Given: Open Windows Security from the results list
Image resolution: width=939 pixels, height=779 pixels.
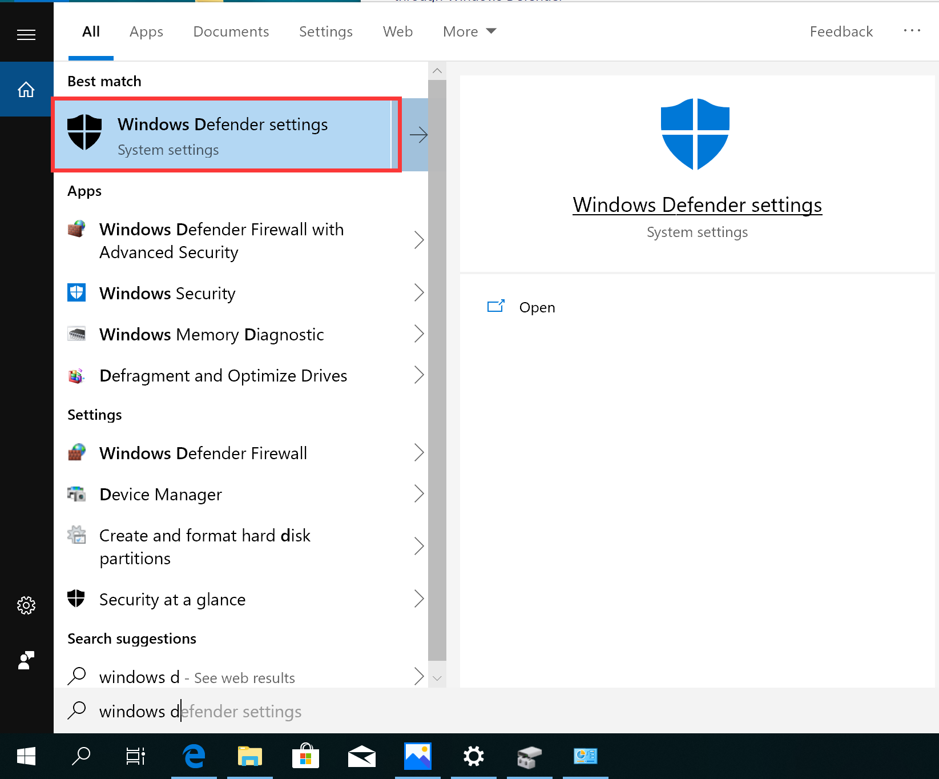Looking at the screenshot, I should click(x=167, y=293).
